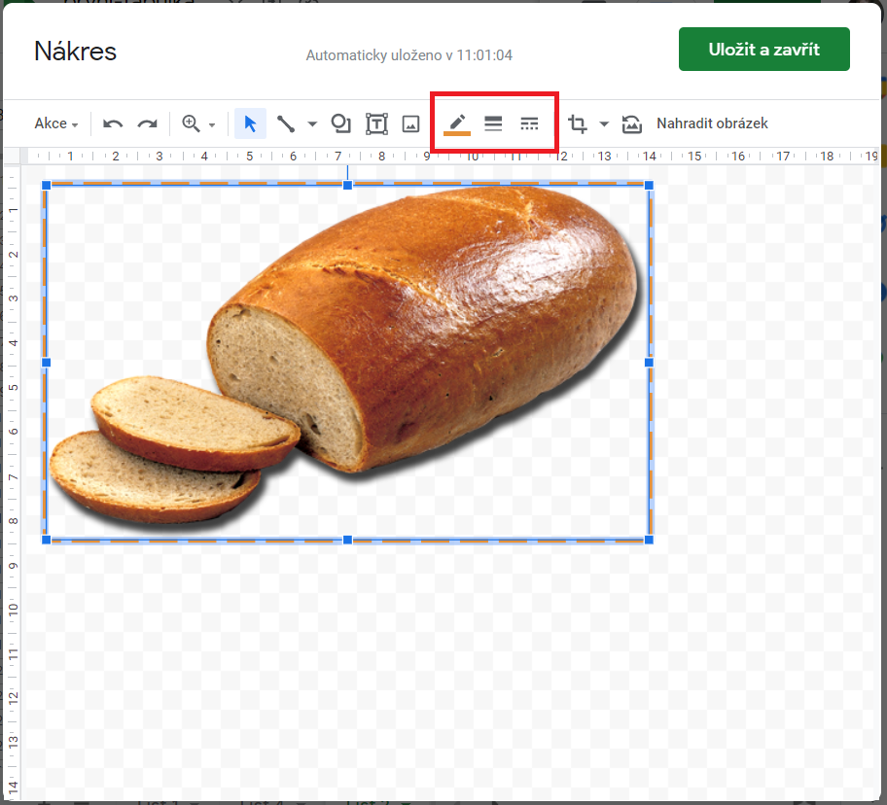Insert an image with the Image icon

click(410, 123)
